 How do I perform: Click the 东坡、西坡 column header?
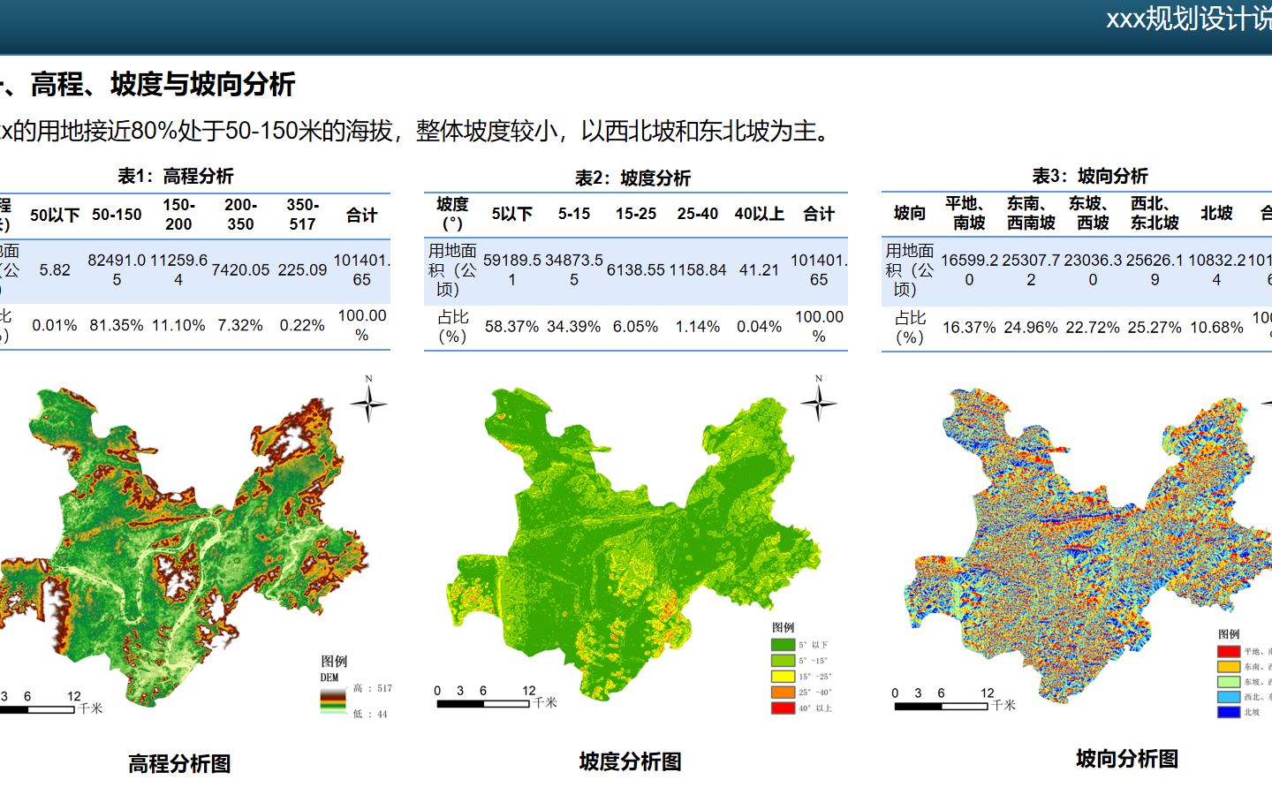click(x=1093, y=213)
